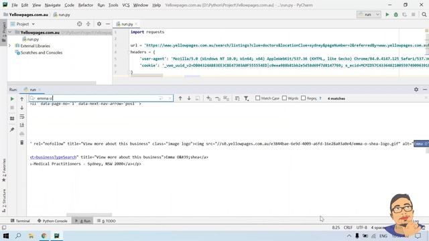Click the CRLF line separator in status bar
429x241 pixels.
click(348, 228)
